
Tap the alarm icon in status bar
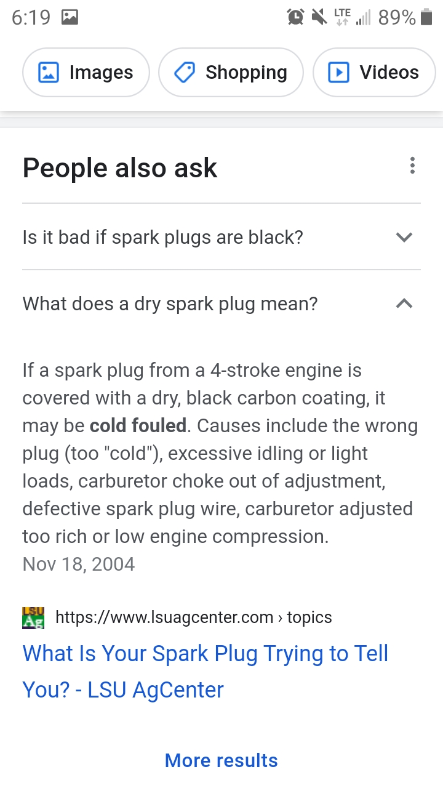(x=295, y=17)
